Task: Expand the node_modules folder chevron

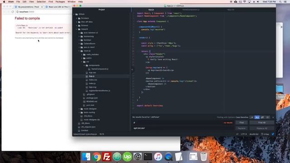Action: [x=82, y=54]
